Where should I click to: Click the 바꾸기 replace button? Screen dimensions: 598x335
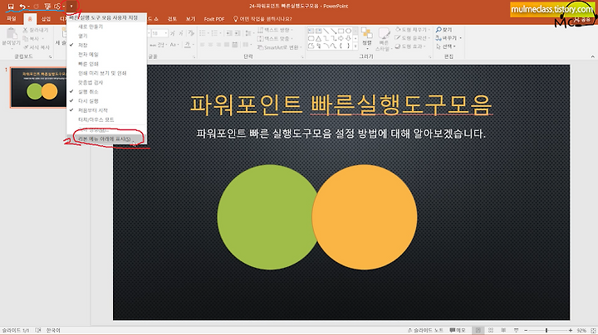(x=448, y=37)
